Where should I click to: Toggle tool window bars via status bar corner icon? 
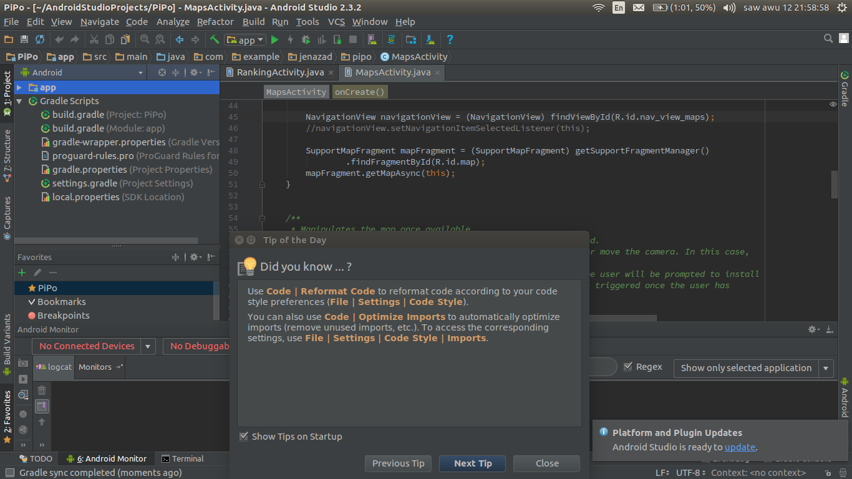point(9,473)
